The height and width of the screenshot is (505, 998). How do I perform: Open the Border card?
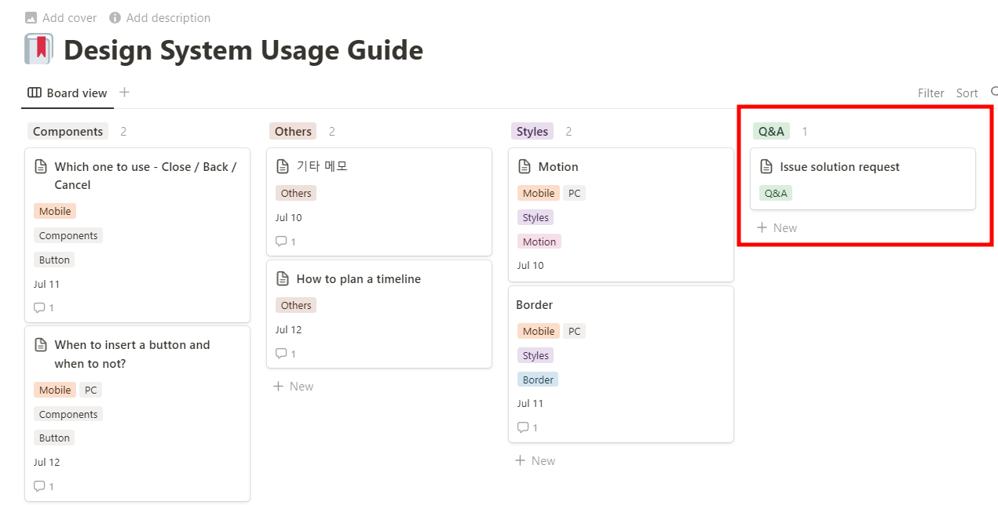pos(621,365)
